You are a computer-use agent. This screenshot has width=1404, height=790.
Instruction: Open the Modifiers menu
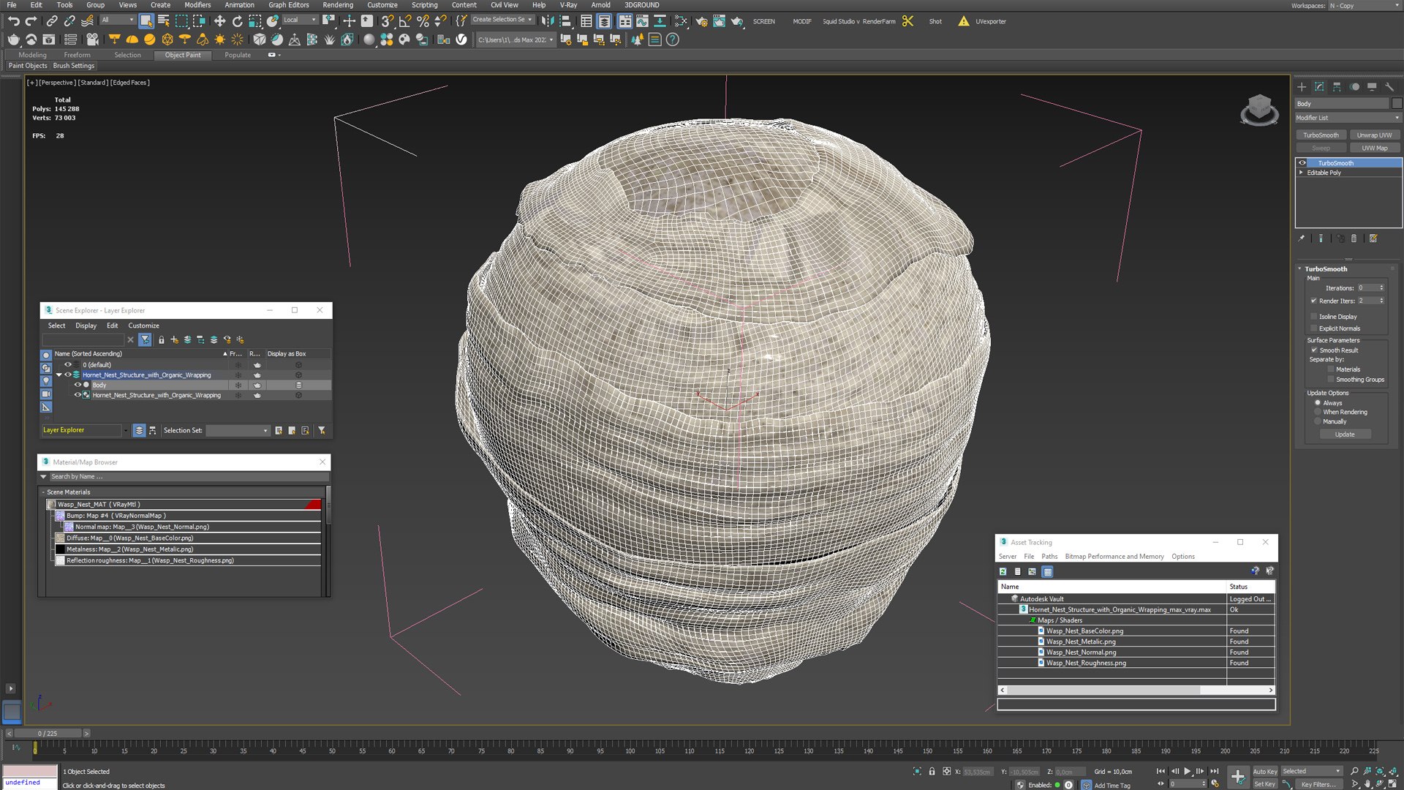[197, 4]
